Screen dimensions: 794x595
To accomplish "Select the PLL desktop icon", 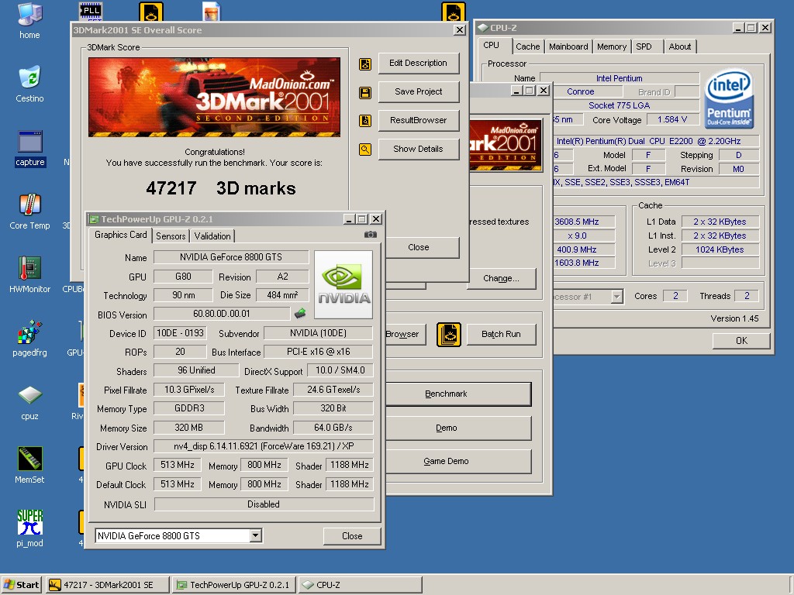I will (91, 11).
